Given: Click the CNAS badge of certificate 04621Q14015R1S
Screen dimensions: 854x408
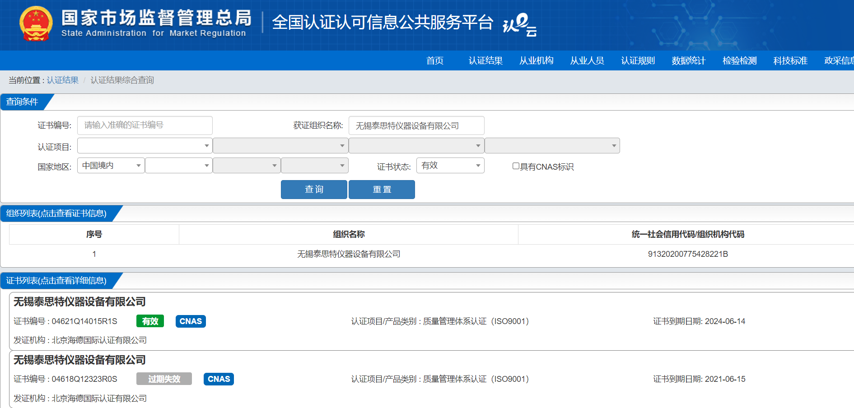Looking at the screenshot, I should [191, 321].
